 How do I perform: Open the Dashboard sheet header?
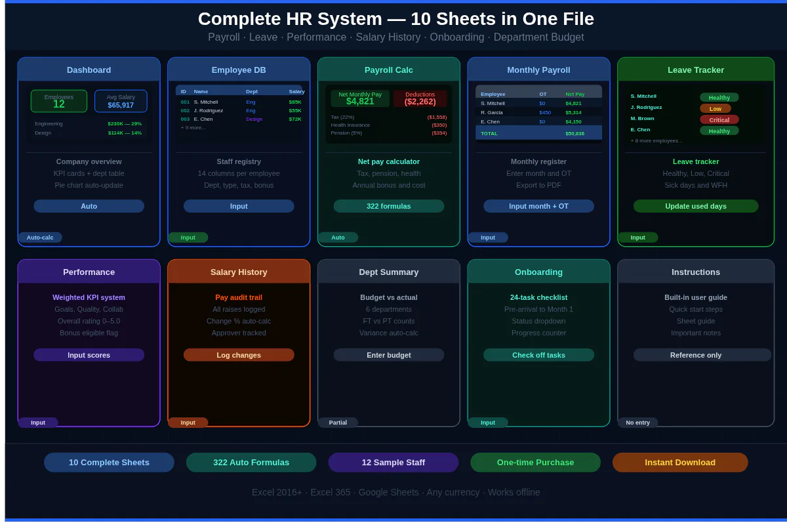[x=89, y=70]
